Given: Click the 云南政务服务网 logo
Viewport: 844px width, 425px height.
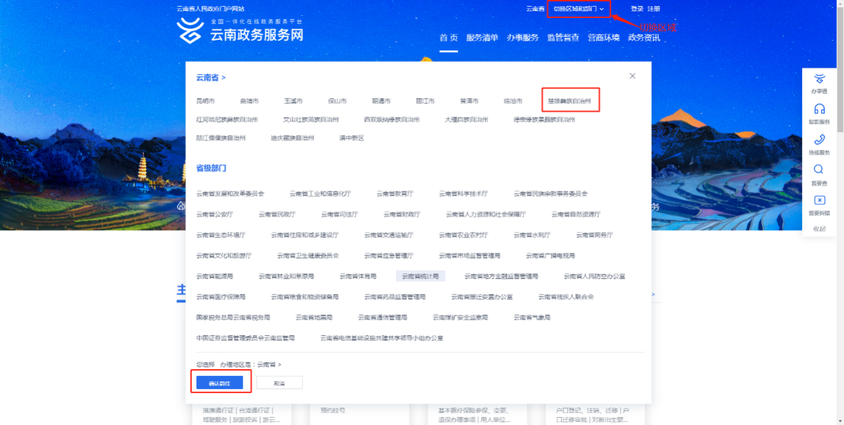Looking at the screenshot, I should pos(240,31).
